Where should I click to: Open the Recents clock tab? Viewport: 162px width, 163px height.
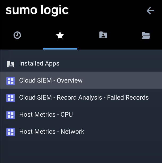17,35
